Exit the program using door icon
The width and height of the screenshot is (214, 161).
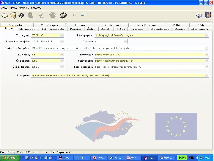pos(208,15)
